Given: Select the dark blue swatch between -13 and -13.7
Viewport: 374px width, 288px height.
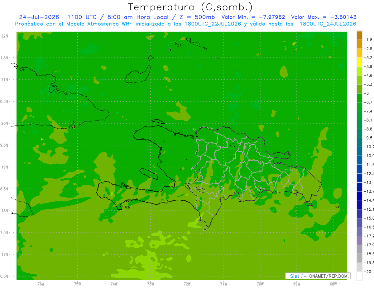Looking at the screenshot, I should click(x=359, y=187).
